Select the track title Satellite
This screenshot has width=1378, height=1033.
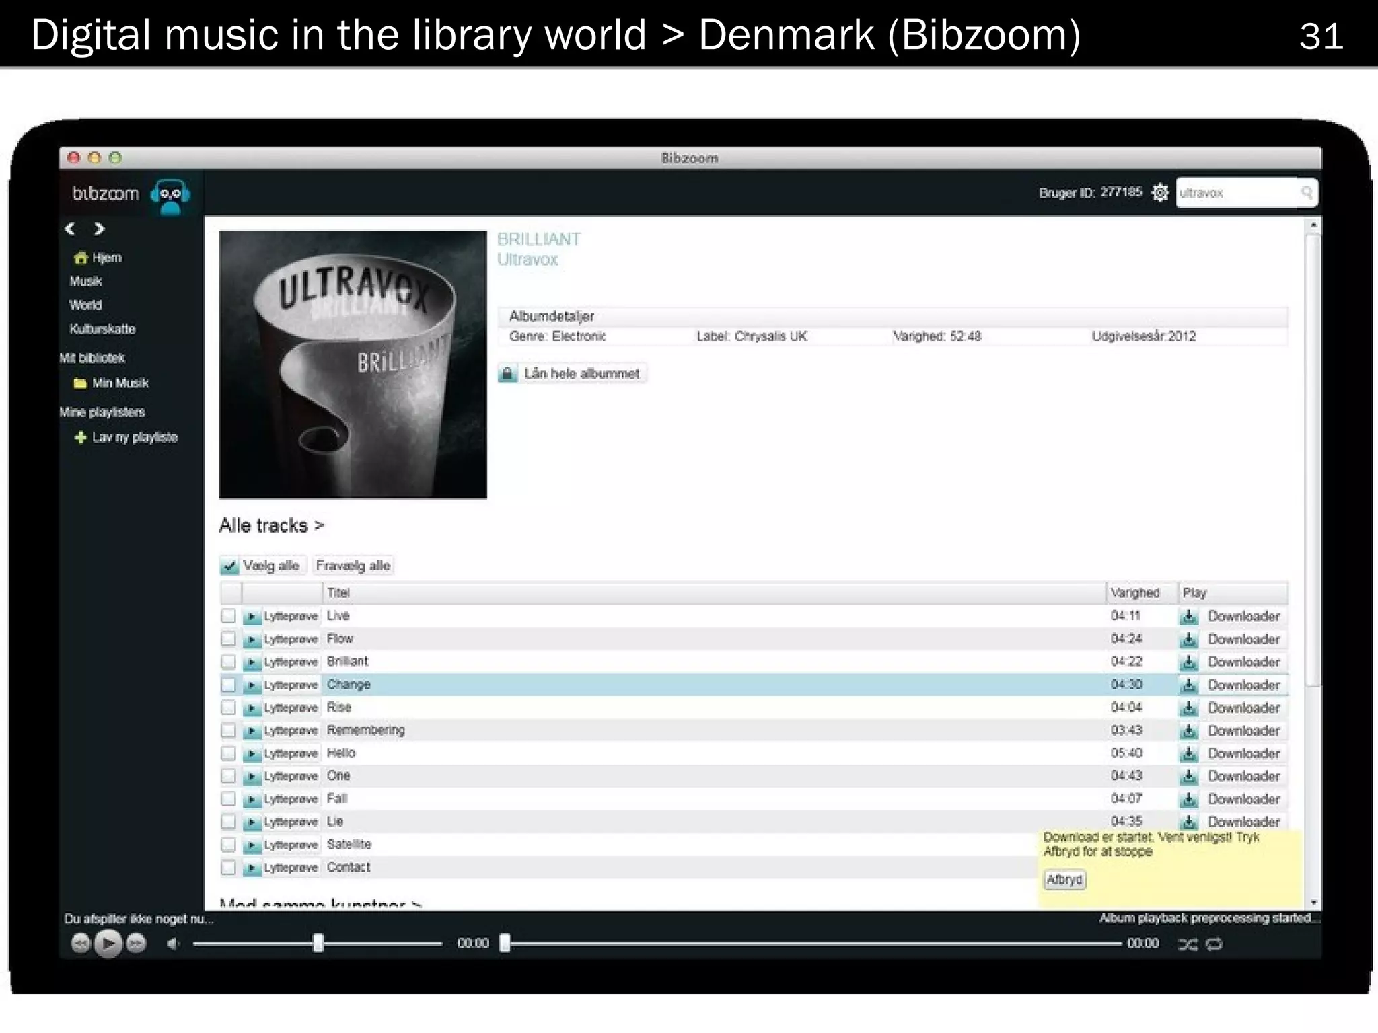coord(349,845)
